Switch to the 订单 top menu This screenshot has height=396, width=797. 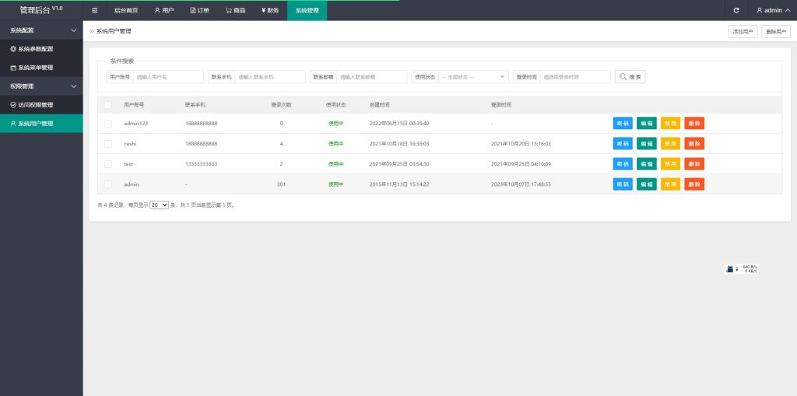(200, 10)
